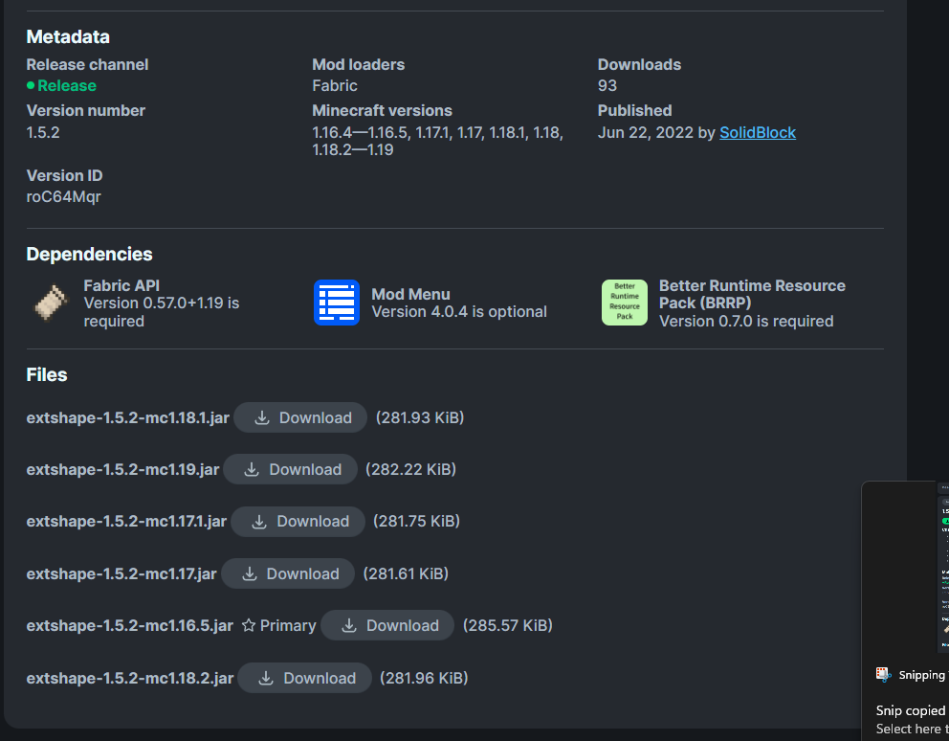The width and height of the screenshot is (949, 741).
Task: Click the Mod Menu blue grid icon
Action: point(336,303)
